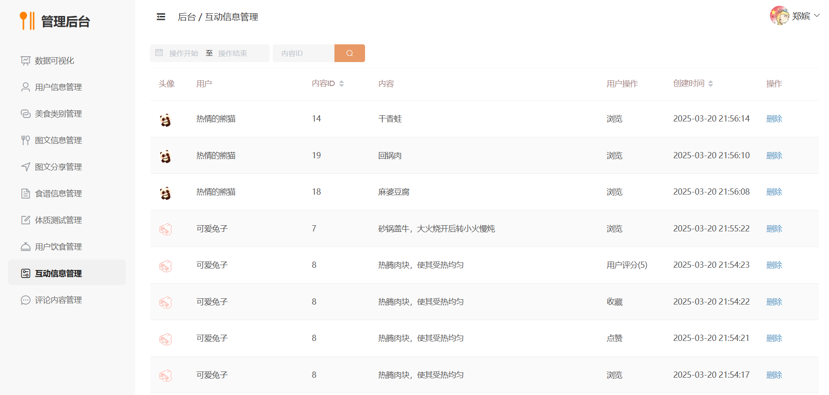Click the 评论内容管理 chat bubble icon
The image size is (829, 395).
point(26,300)
